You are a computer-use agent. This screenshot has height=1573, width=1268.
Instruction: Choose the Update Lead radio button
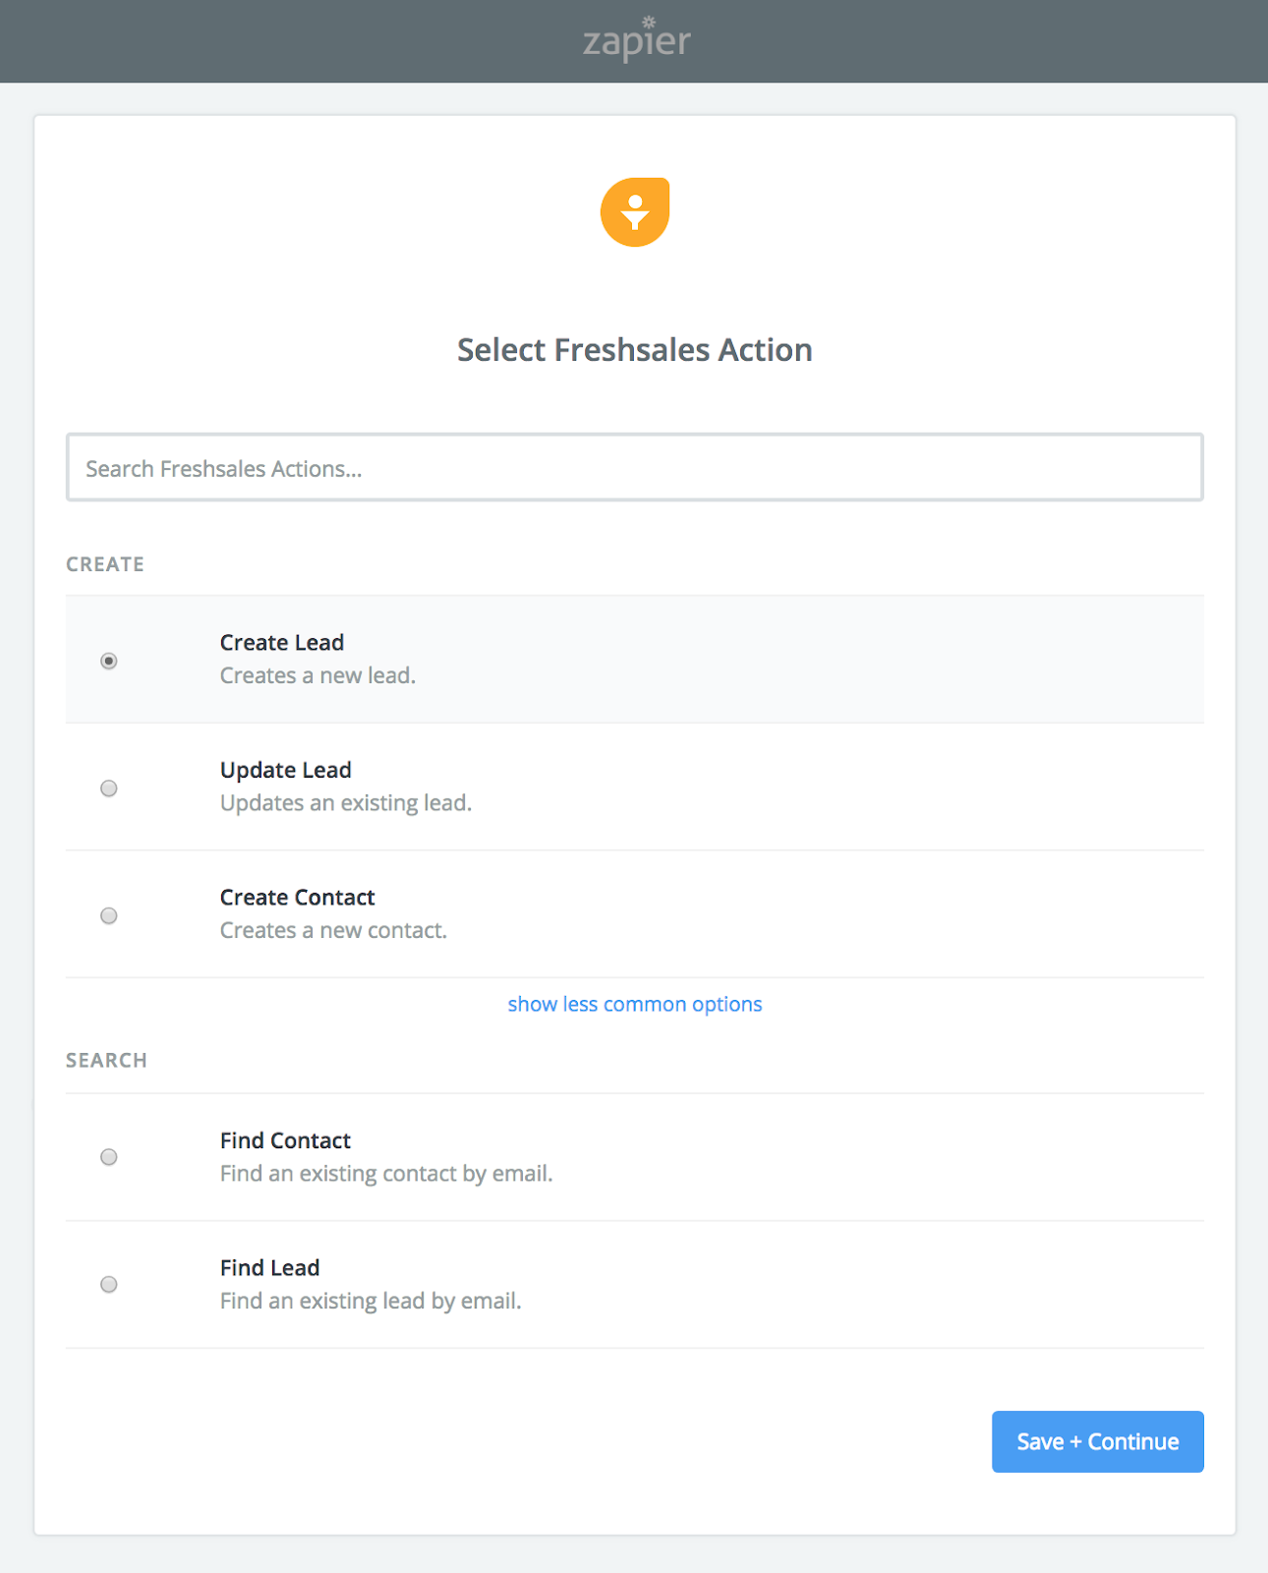tap(109, 788)
